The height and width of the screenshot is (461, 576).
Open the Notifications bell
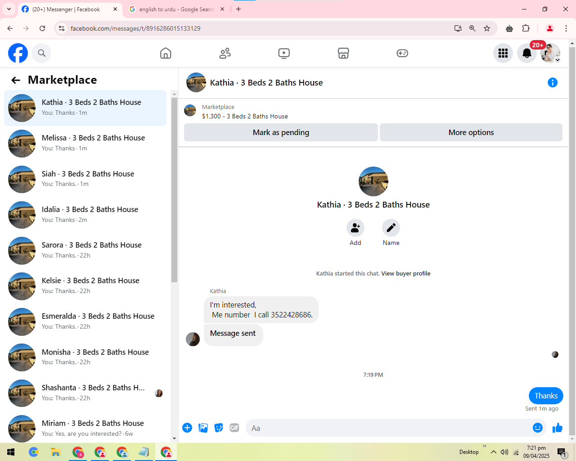[527, 53]
